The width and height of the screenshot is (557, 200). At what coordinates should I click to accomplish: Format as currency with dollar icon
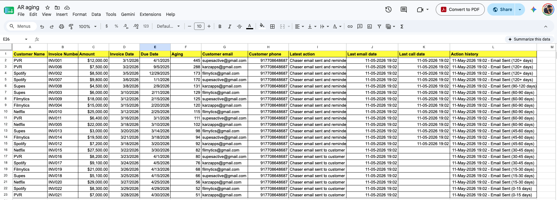[107, 26]
